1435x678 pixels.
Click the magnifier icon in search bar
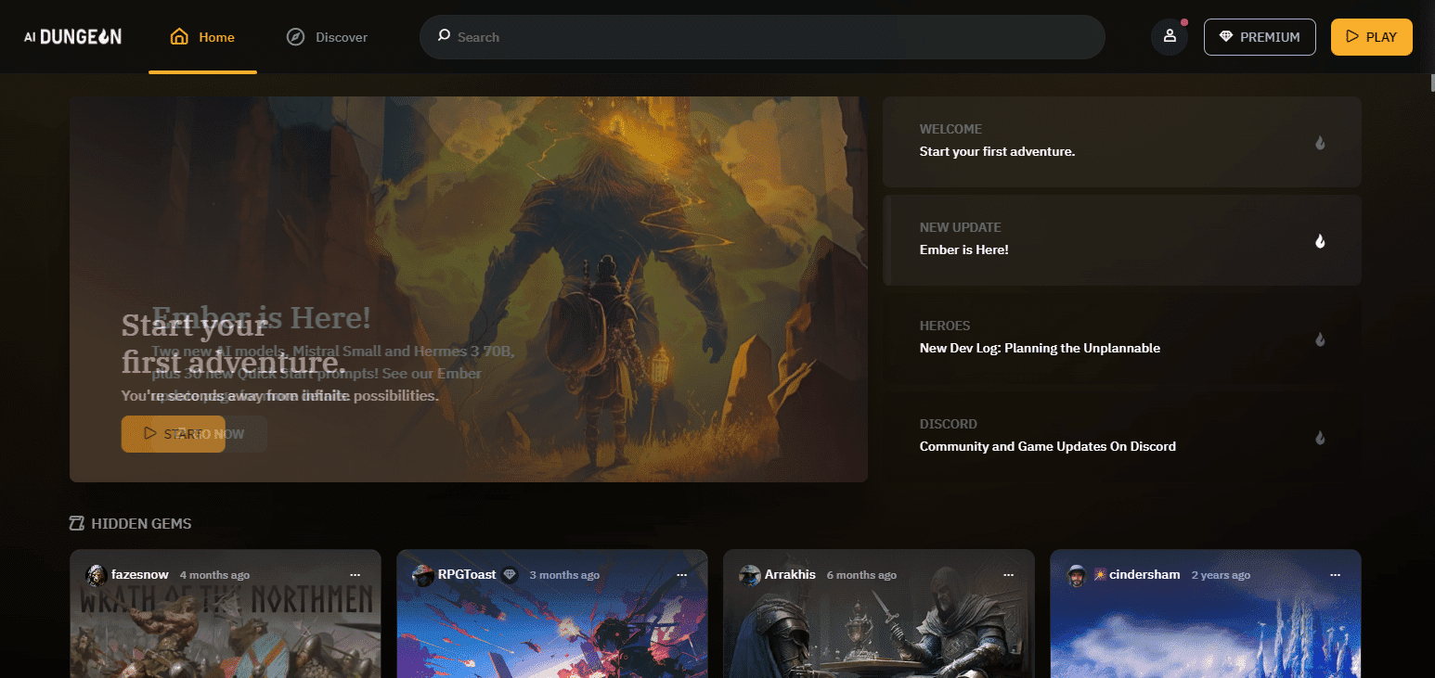pos(444,36)
